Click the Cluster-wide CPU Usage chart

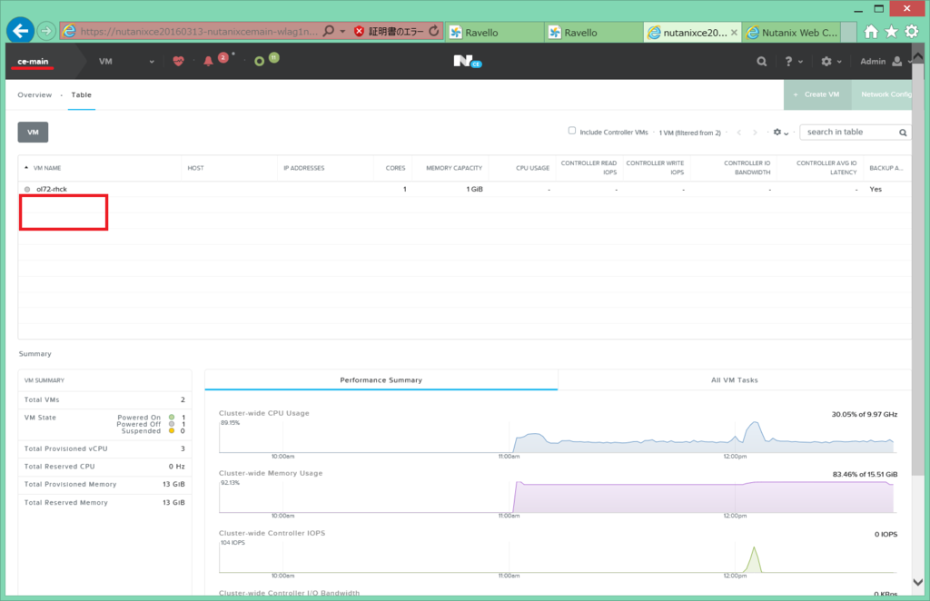[557, 437]
